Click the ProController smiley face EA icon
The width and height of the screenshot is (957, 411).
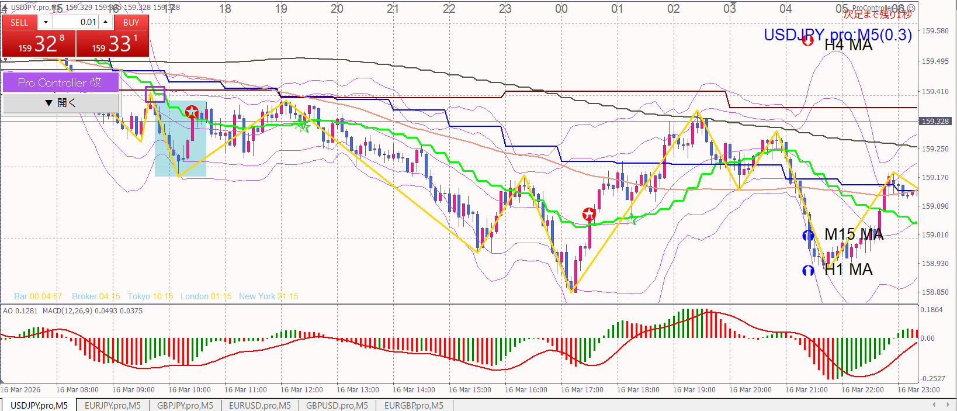(911, 8)
